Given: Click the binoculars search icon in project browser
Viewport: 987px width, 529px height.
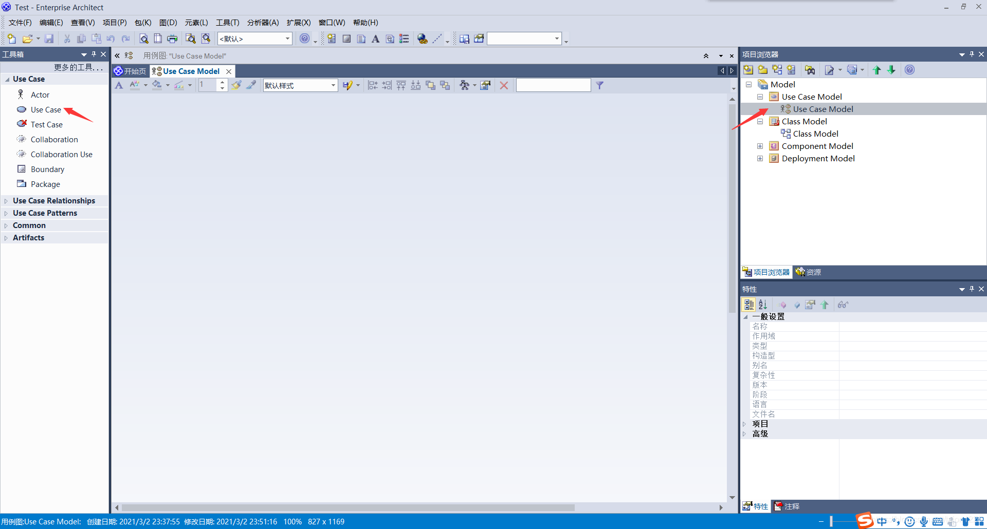Looking at the screenshot, I should click(x=810, y=70).
